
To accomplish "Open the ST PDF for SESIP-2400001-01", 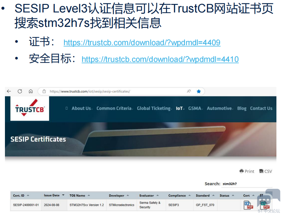I will coord(265,205).
